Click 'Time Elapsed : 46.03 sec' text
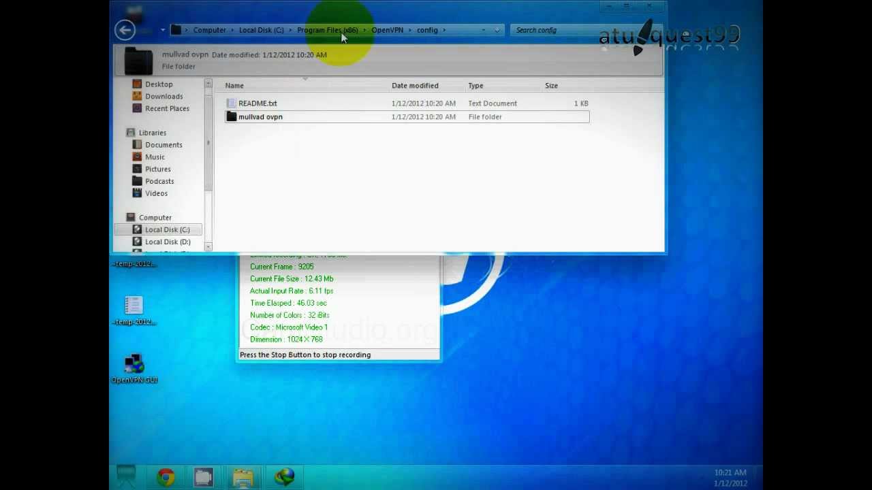The height and width of the screenshot is (490, 872). point(288,304)
